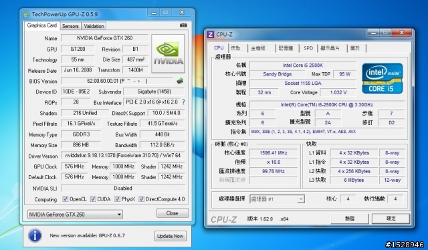
Task: Click the GPU-Z screenshot camera icon
Action: click(183, 25)
